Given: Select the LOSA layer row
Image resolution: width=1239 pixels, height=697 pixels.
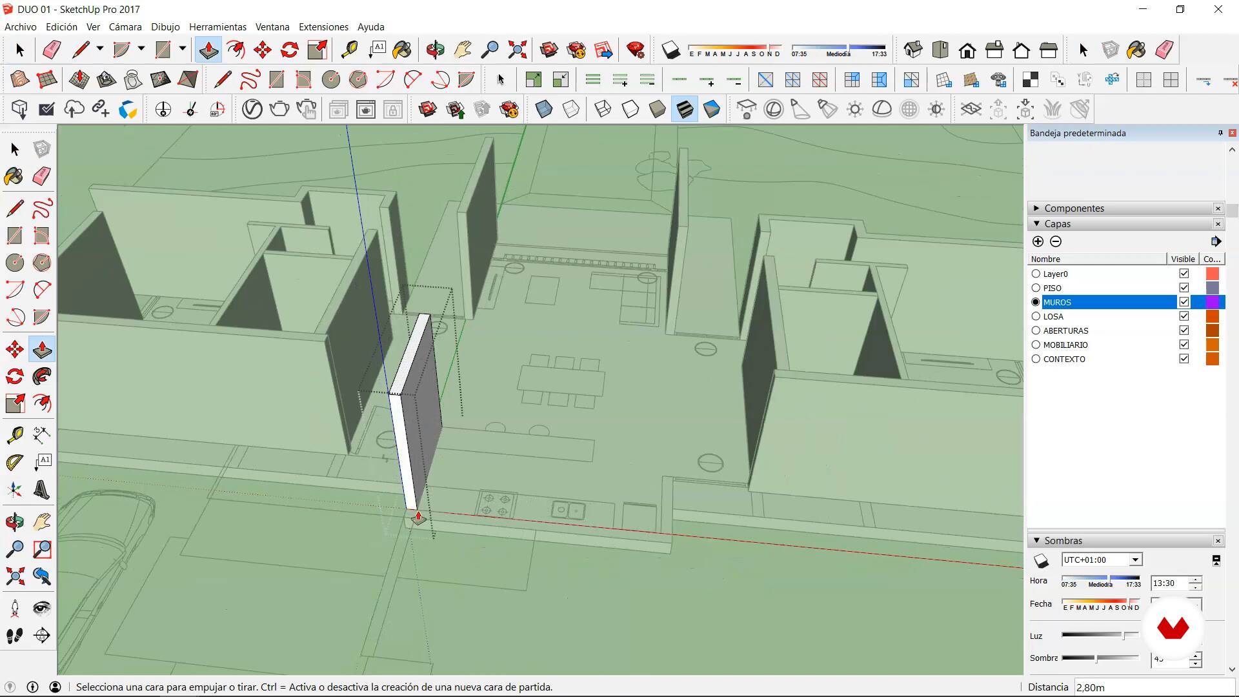Looking at the screenshot, I should click(1126, 316).
